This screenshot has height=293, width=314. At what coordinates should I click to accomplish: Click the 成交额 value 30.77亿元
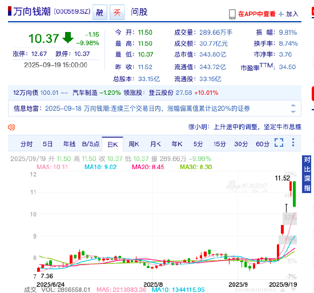tap(214, 43)
